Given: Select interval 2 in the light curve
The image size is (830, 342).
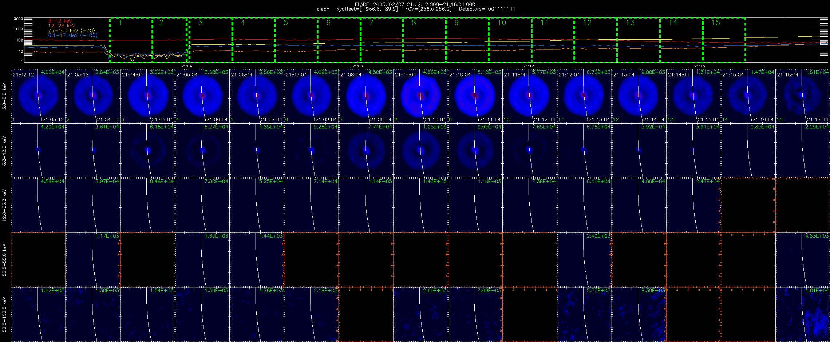Looking at the screenshot, I should (170, 40).
